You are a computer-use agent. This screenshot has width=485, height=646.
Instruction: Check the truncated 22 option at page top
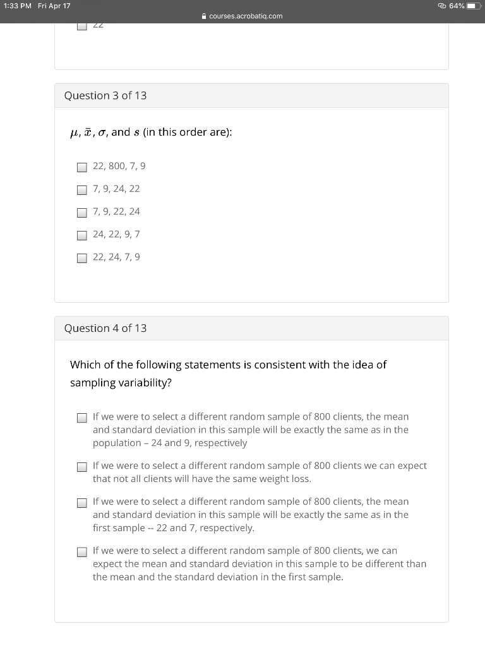(82, 25)
